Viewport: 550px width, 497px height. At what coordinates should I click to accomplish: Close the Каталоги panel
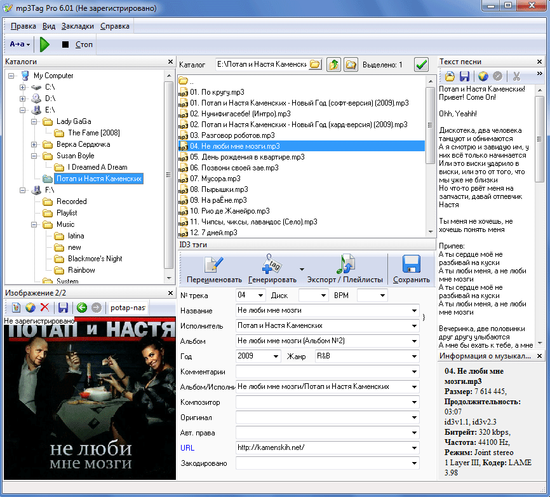[x=170, y=62]
